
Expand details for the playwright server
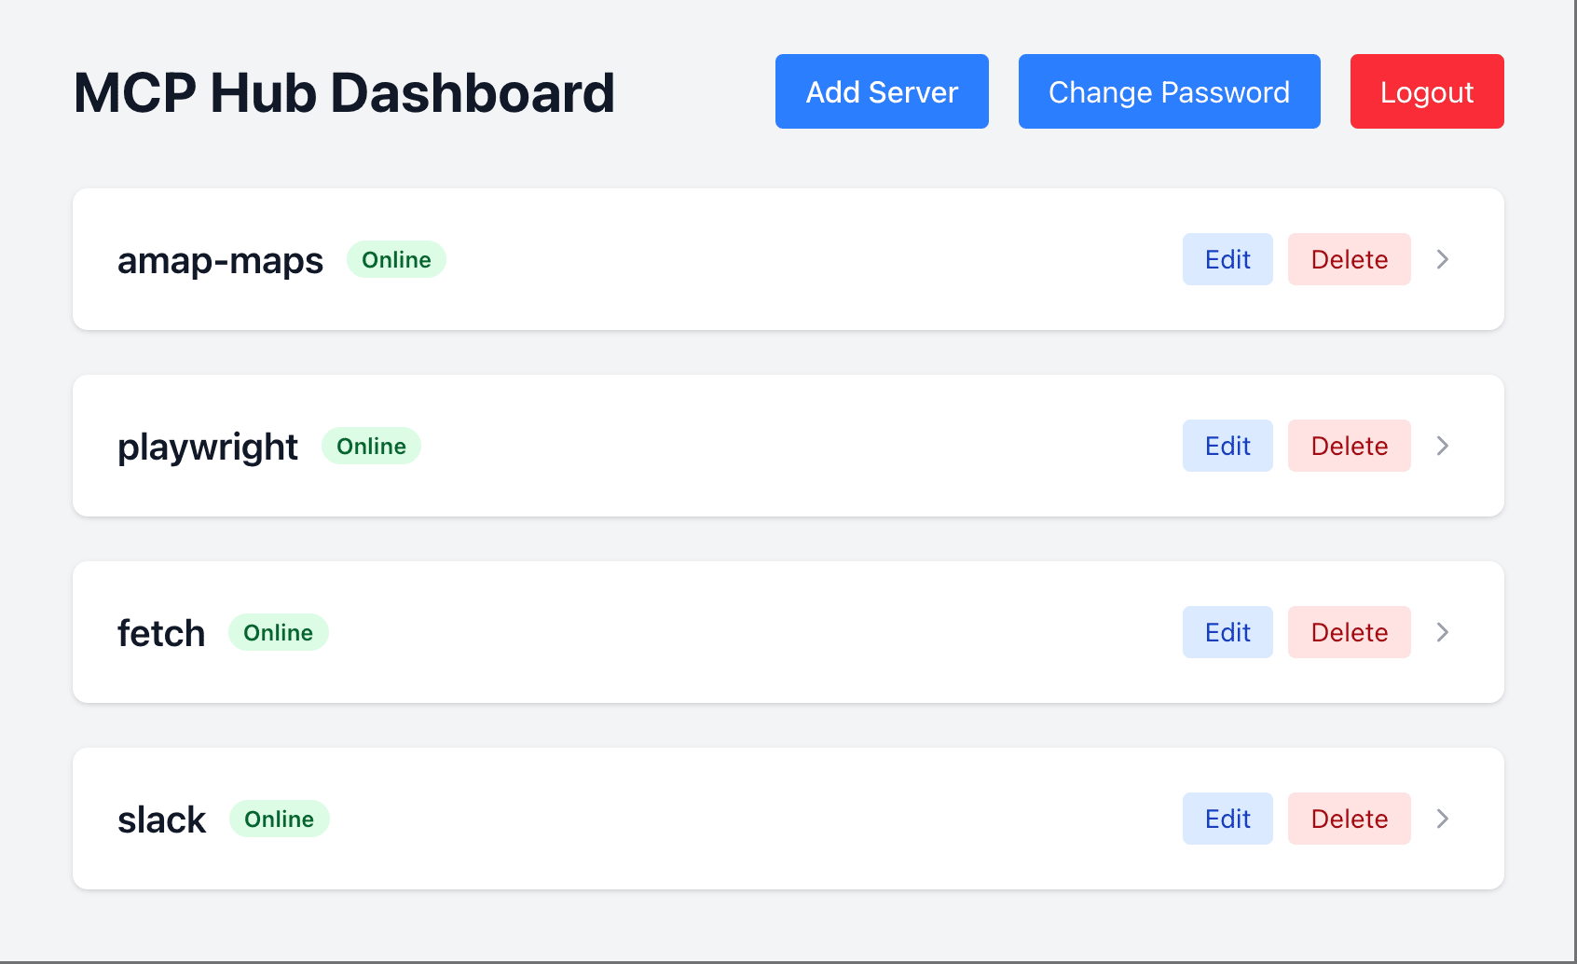pos(1442,446)
